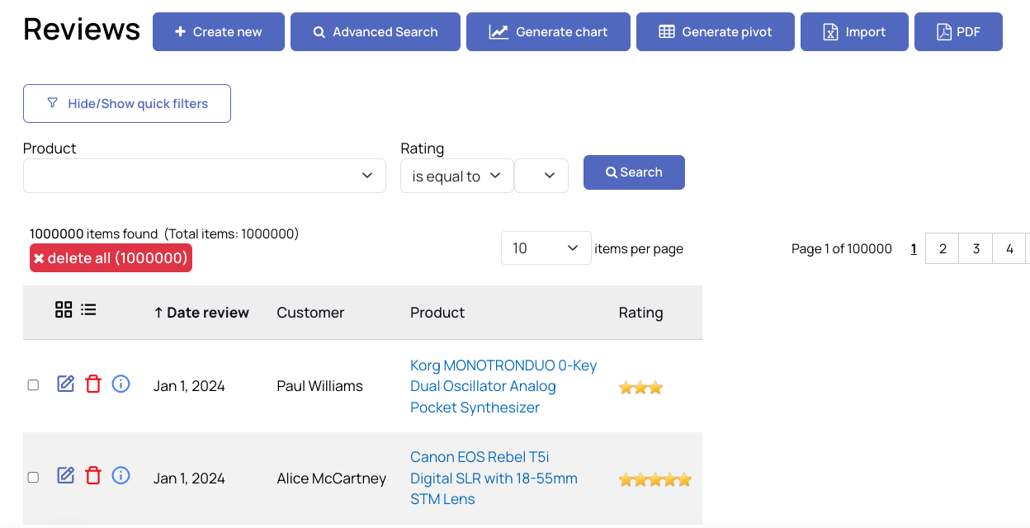
Task: Check the box for Paul Williams row
Action: 33,385
